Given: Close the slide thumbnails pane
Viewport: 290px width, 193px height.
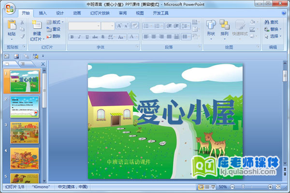Looking at the screenshot, I should coord(43,64).
